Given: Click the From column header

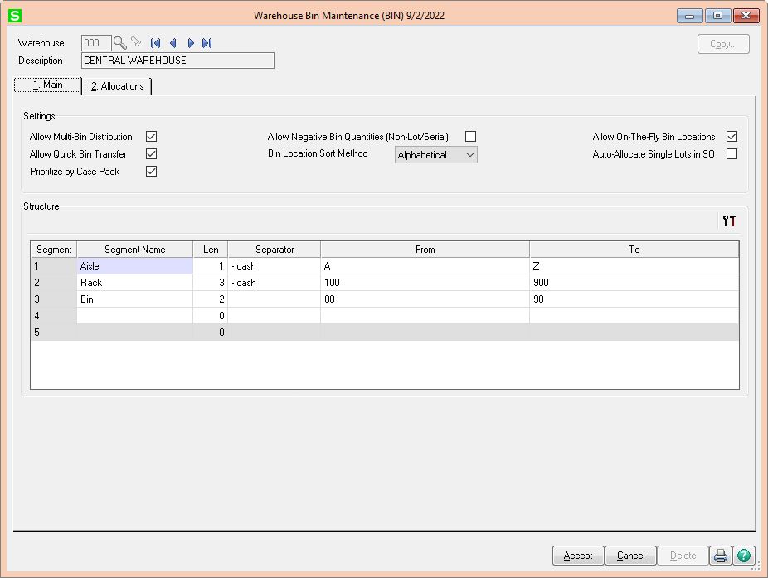Looking at the screenshot, I should [x=425, y=250].
